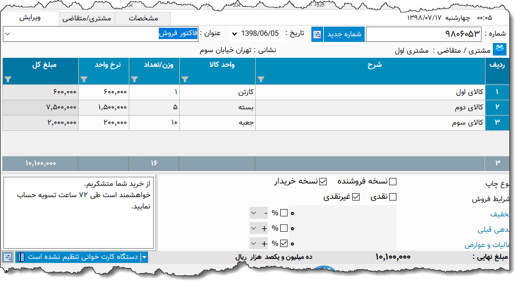
Task: Click the شرح column header
Action: pos(370,71)
